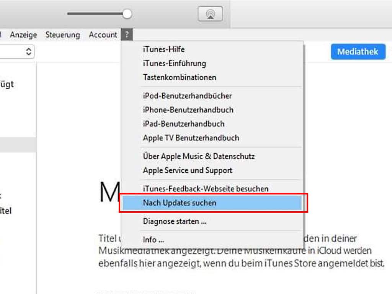
Task: Open the Steuerung menu
Action: coord(63,34)
